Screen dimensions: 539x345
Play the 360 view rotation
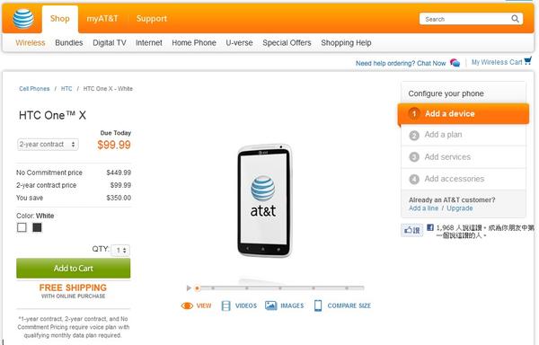pos(189,288)
